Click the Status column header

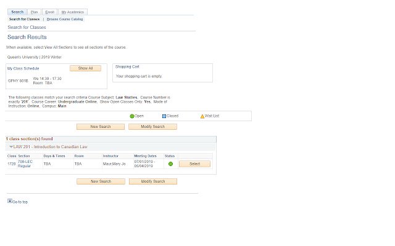click(x=170, y=156)
